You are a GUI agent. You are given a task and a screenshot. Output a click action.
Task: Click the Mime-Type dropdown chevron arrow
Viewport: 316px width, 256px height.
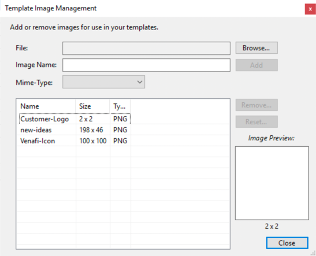(140, 82)
